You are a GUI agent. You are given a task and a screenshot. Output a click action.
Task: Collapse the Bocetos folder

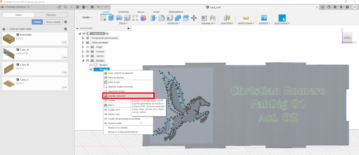pyautogui.click(x=83, y=60)
